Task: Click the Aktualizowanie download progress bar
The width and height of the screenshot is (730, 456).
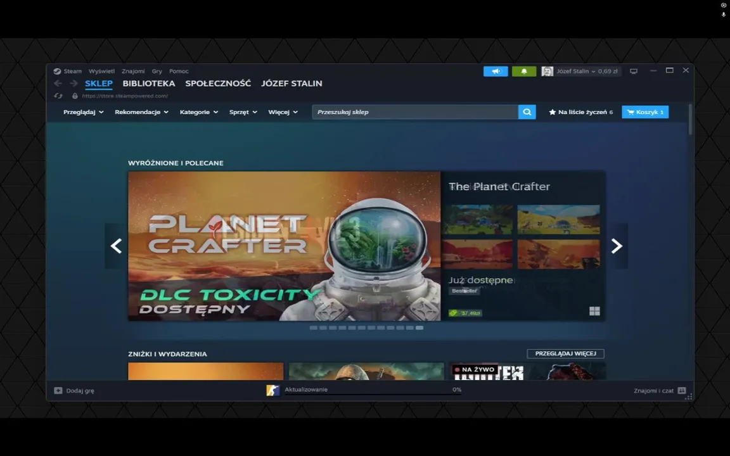Action: click(373, 395)
